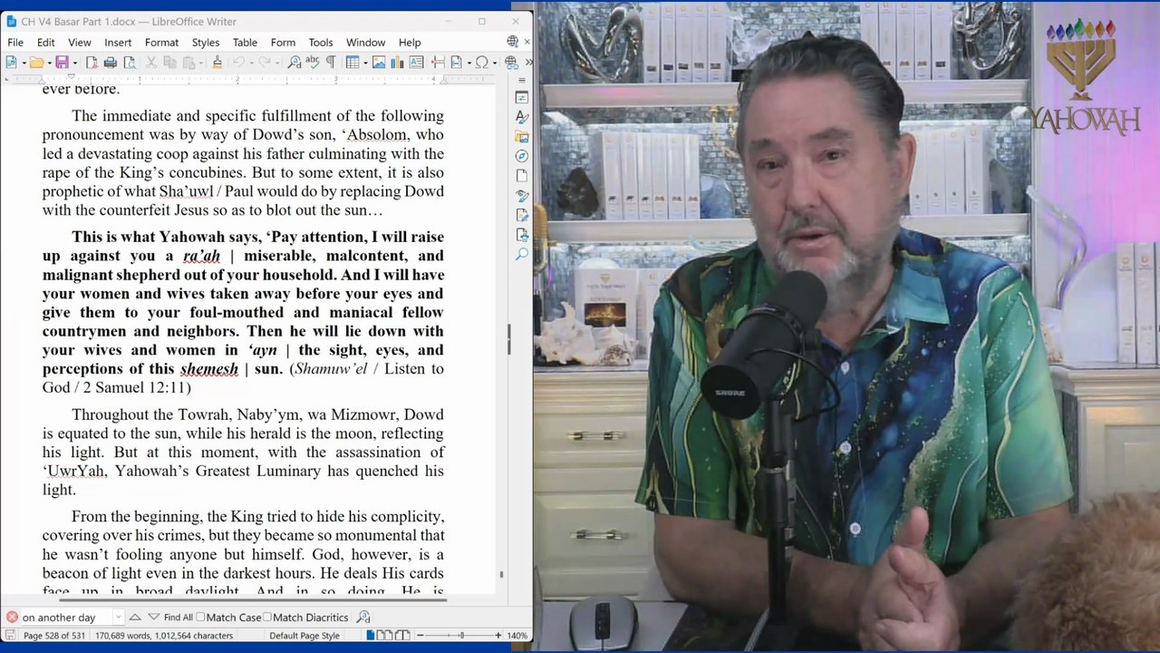
Task: Click the Insert Hyperlink globe icon
Action: point(510,63)
